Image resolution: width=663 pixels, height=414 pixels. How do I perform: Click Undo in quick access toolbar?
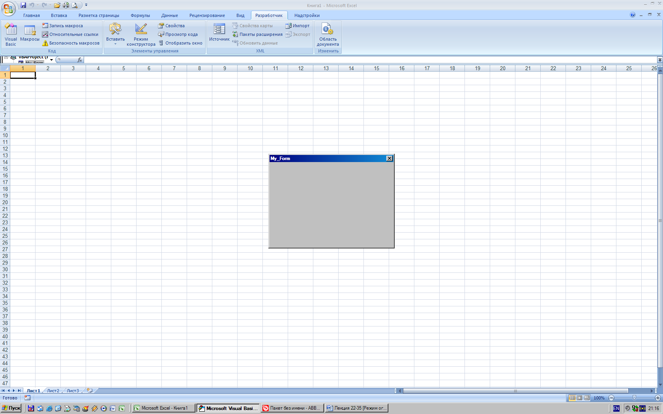(32, 5)
